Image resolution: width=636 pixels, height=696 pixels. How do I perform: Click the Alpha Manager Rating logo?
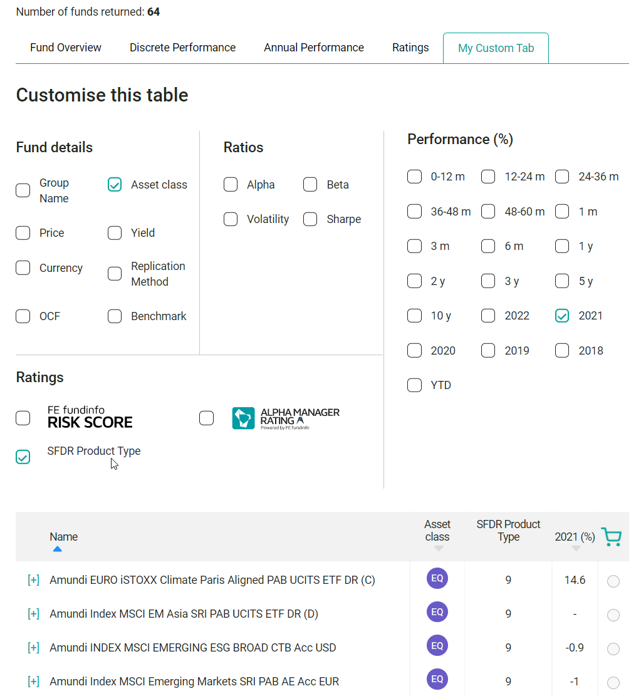286,418
